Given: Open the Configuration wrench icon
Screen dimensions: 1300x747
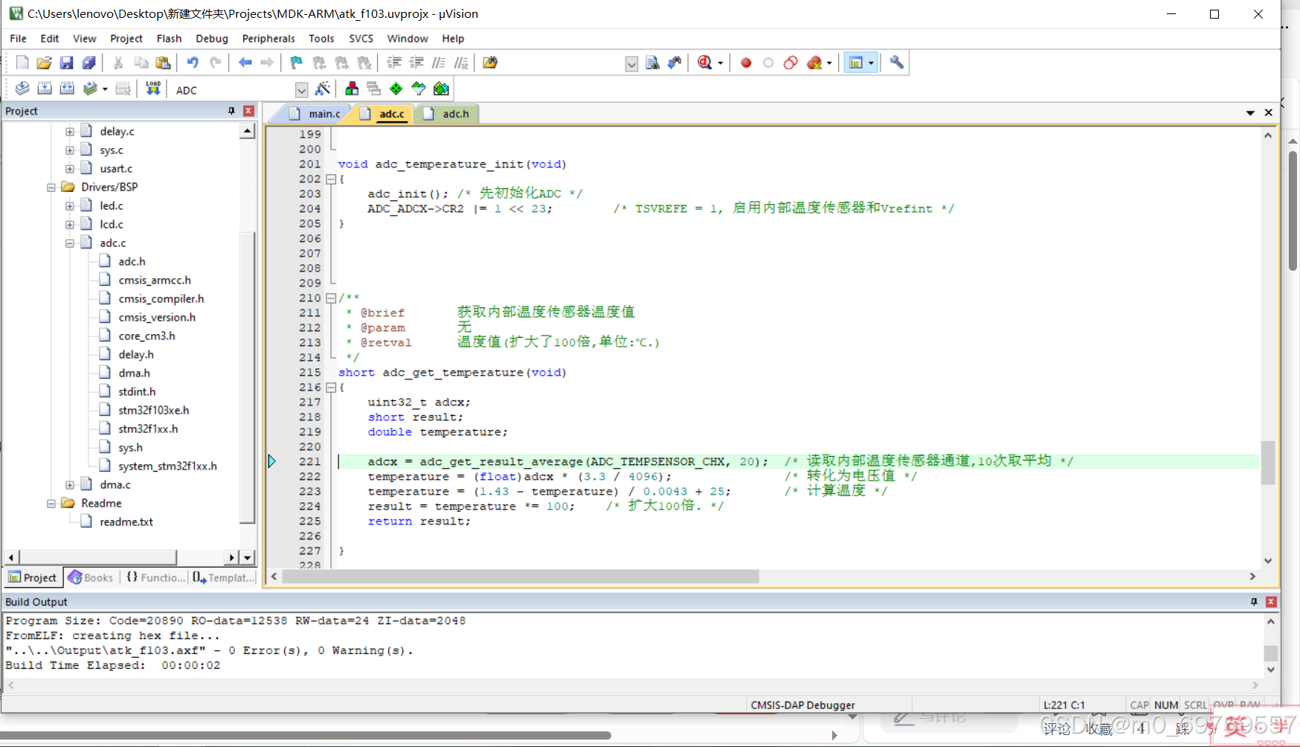Looking at the screenshot, I should pyautogui.click(x=897, y=62).
